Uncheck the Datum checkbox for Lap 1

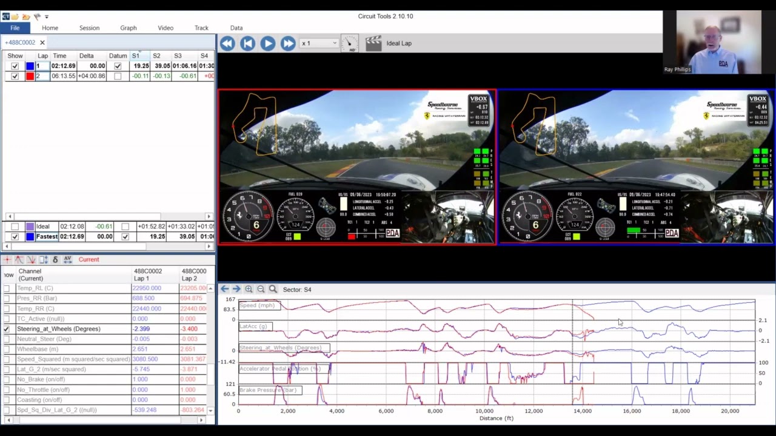coord(118,66)
